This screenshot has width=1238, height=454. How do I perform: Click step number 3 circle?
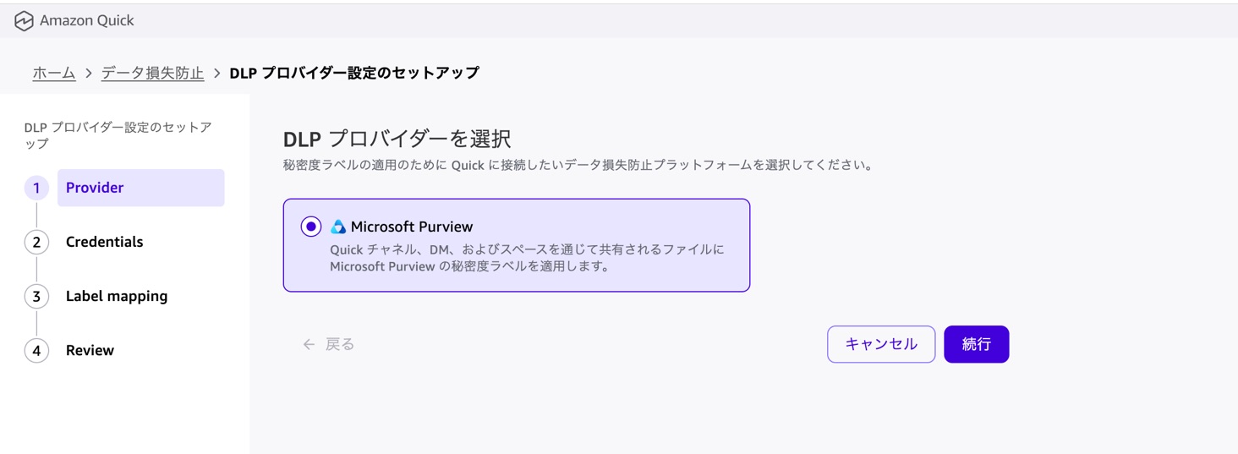pyautogui.click(x=36, y=296)
